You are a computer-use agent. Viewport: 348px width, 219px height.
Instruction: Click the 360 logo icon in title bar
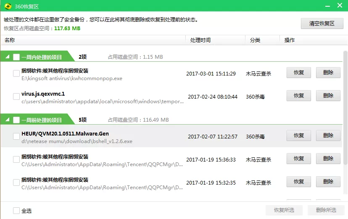(x=8, y=6)
